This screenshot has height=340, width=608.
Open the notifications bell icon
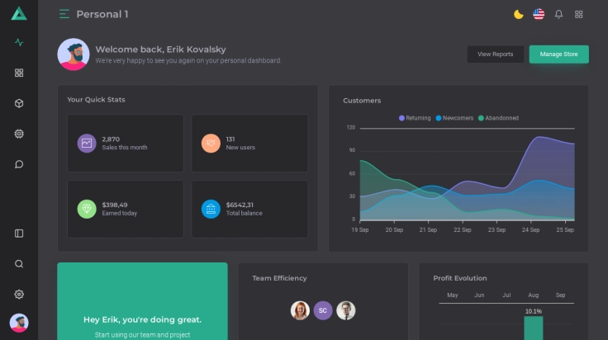click(x=558, y=14)
